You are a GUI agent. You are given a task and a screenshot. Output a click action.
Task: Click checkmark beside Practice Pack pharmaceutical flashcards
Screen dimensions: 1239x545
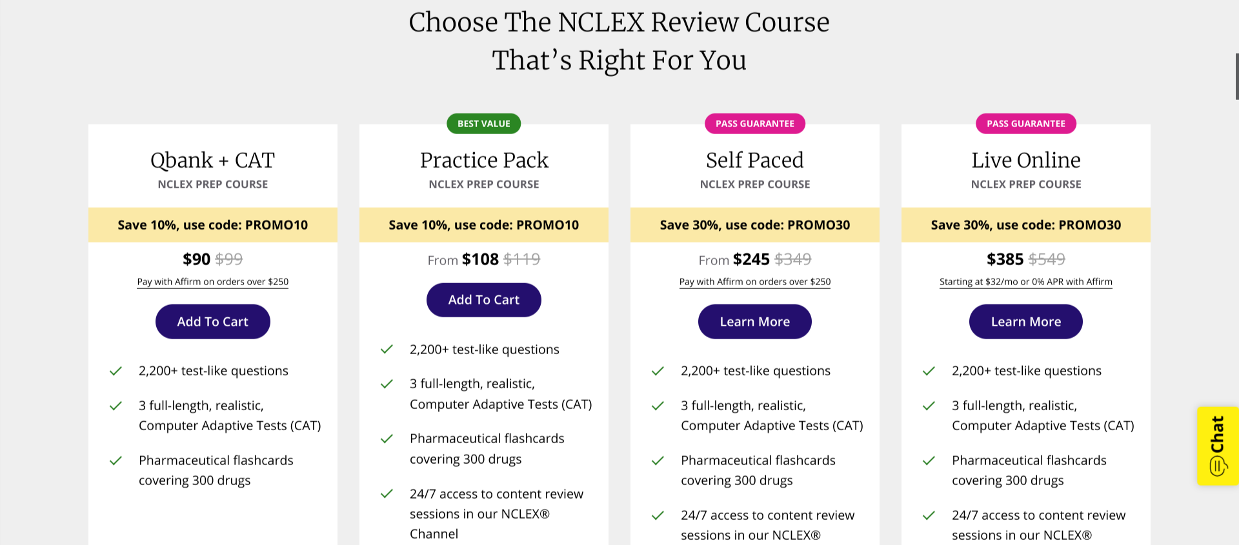coord(387,439)
